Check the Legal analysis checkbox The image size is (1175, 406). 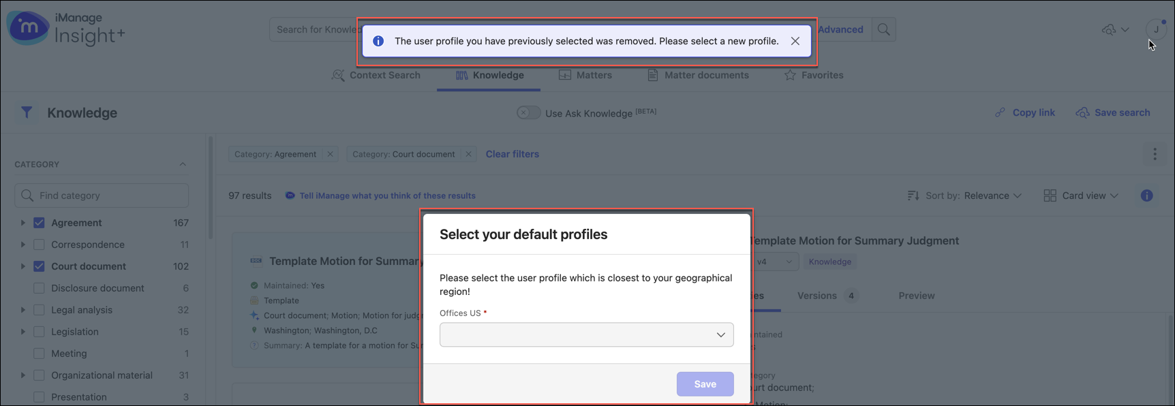click(39, 310)
